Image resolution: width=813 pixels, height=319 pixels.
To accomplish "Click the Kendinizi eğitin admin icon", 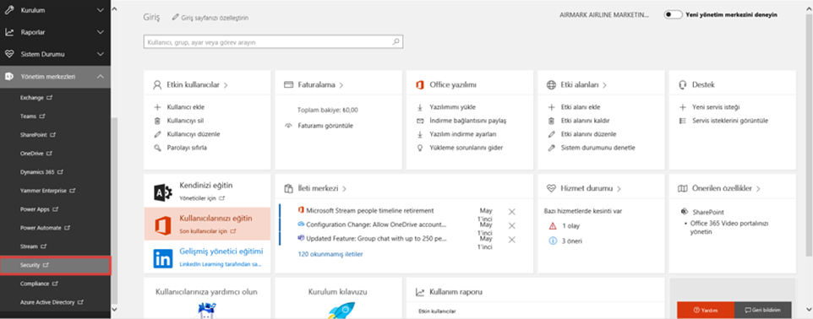I will [x=163, y=192].
